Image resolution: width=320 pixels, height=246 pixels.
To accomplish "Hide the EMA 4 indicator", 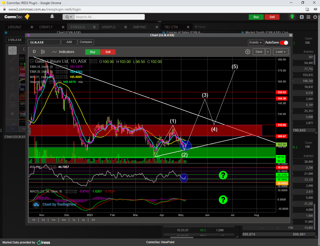I will pos(57,67).
